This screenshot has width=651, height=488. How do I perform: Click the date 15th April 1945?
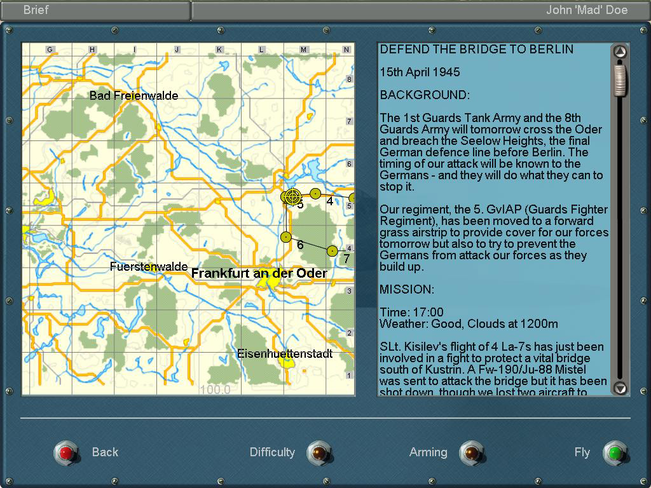420,72
